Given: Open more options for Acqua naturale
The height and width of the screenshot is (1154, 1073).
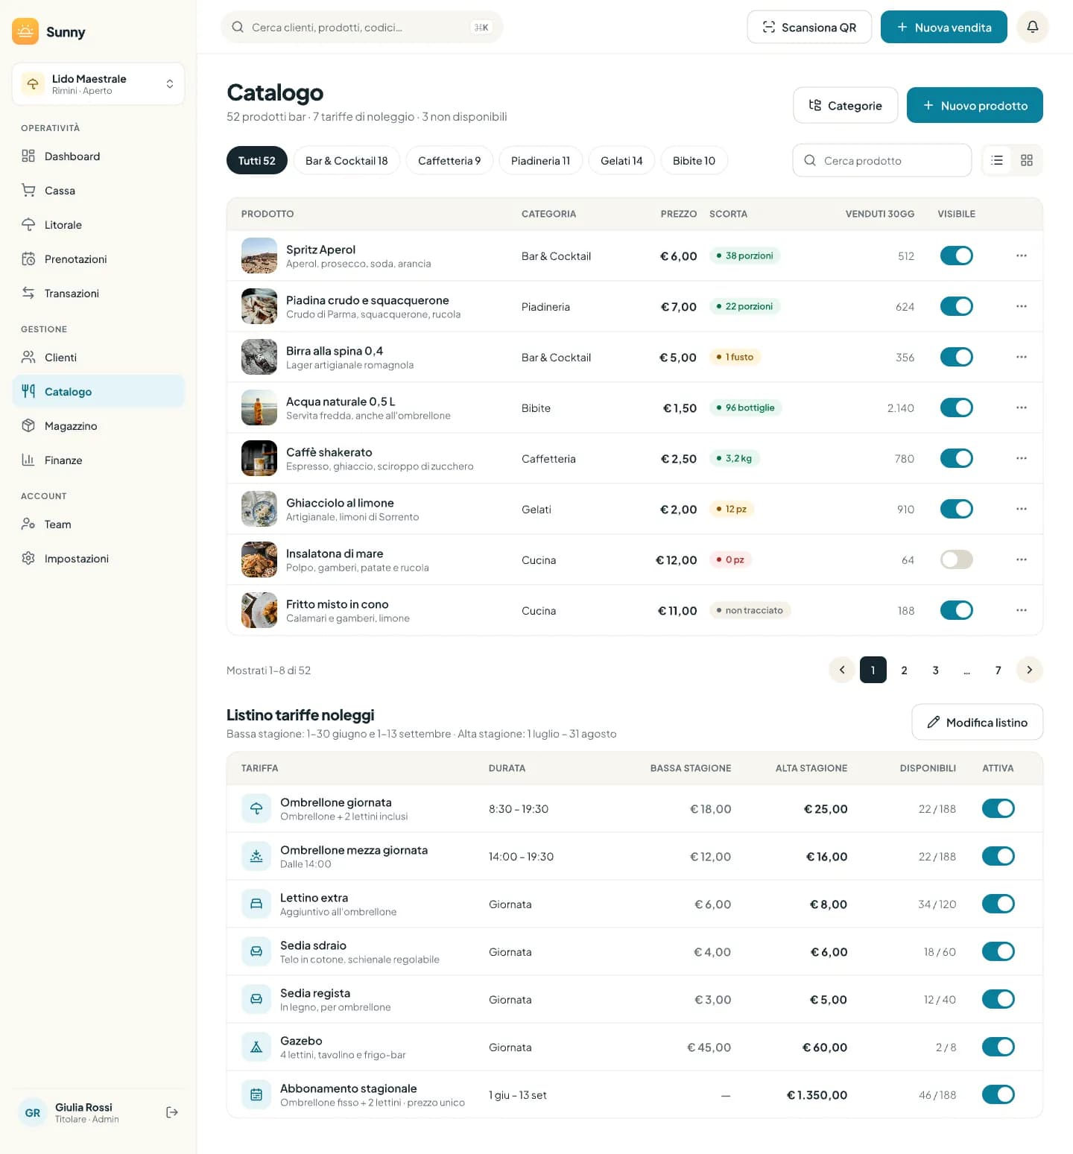Looking at the screenshot, I should pyautogui.click(x=1021, y=408).
